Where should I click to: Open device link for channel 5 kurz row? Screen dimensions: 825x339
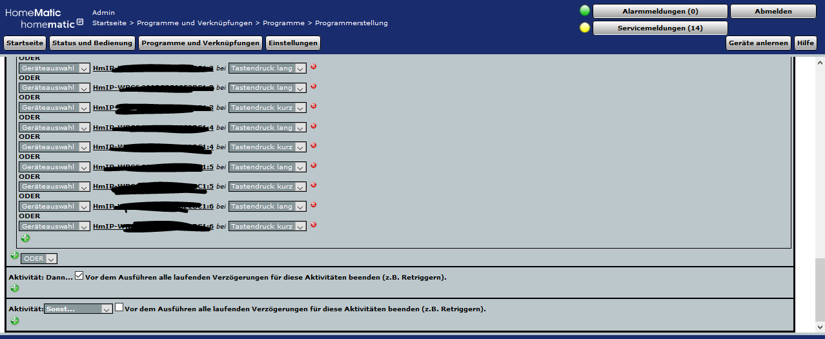153,187
